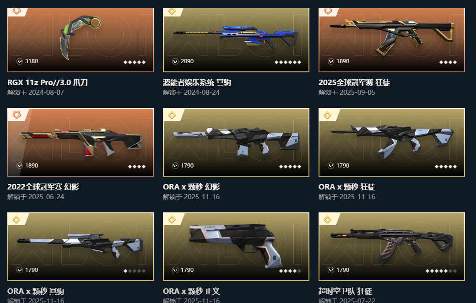Click the VP currency icon beside 3180

20,61
